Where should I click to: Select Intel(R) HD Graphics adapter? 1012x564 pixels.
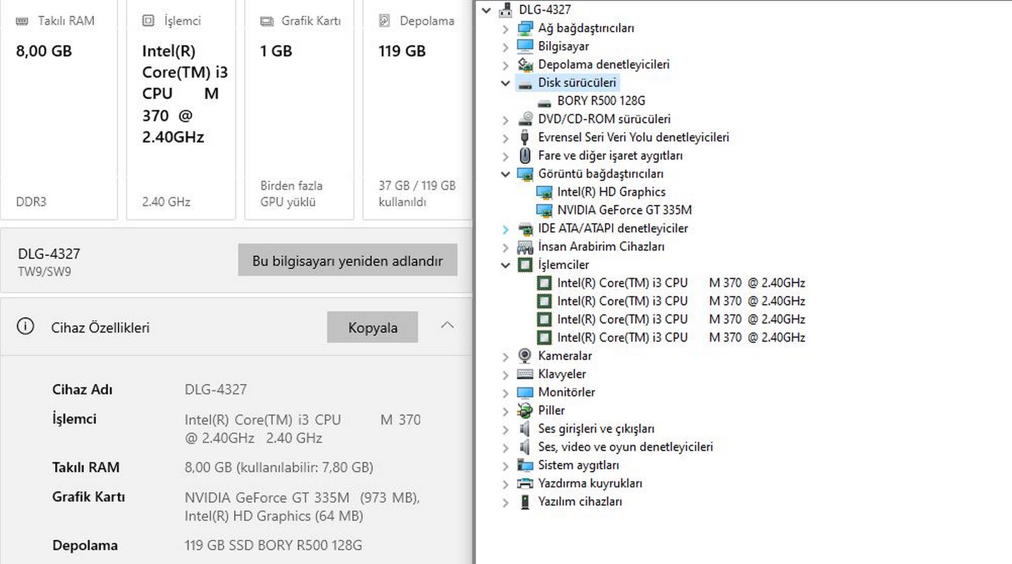coord(611,192)
